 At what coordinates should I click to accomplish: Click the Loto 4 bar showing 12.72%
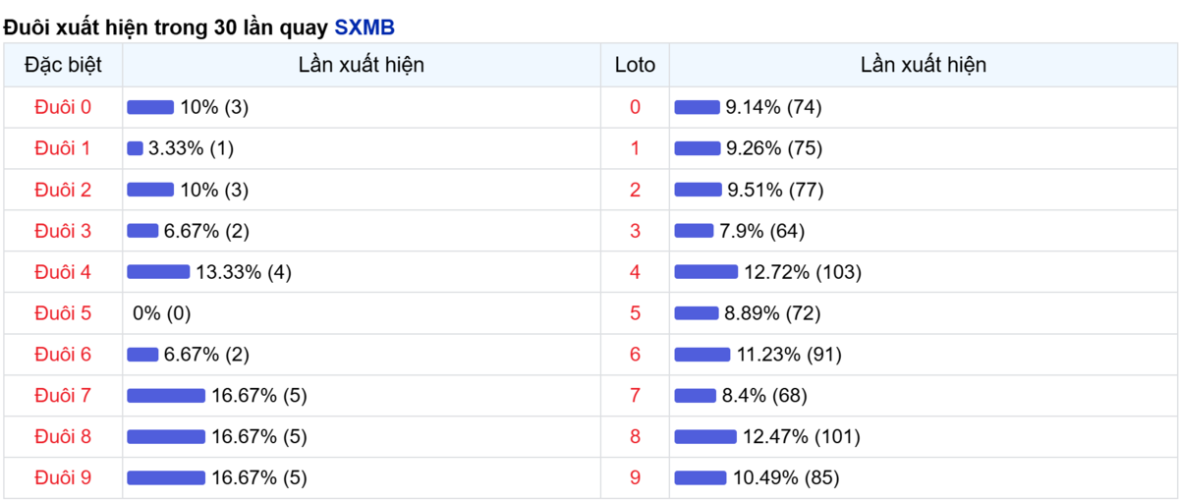[x=705, y=272]
